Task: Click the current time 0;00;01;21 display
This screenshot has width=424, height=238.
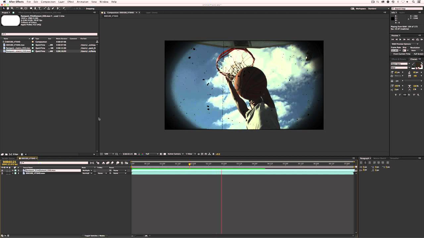Action: [9, 162]
